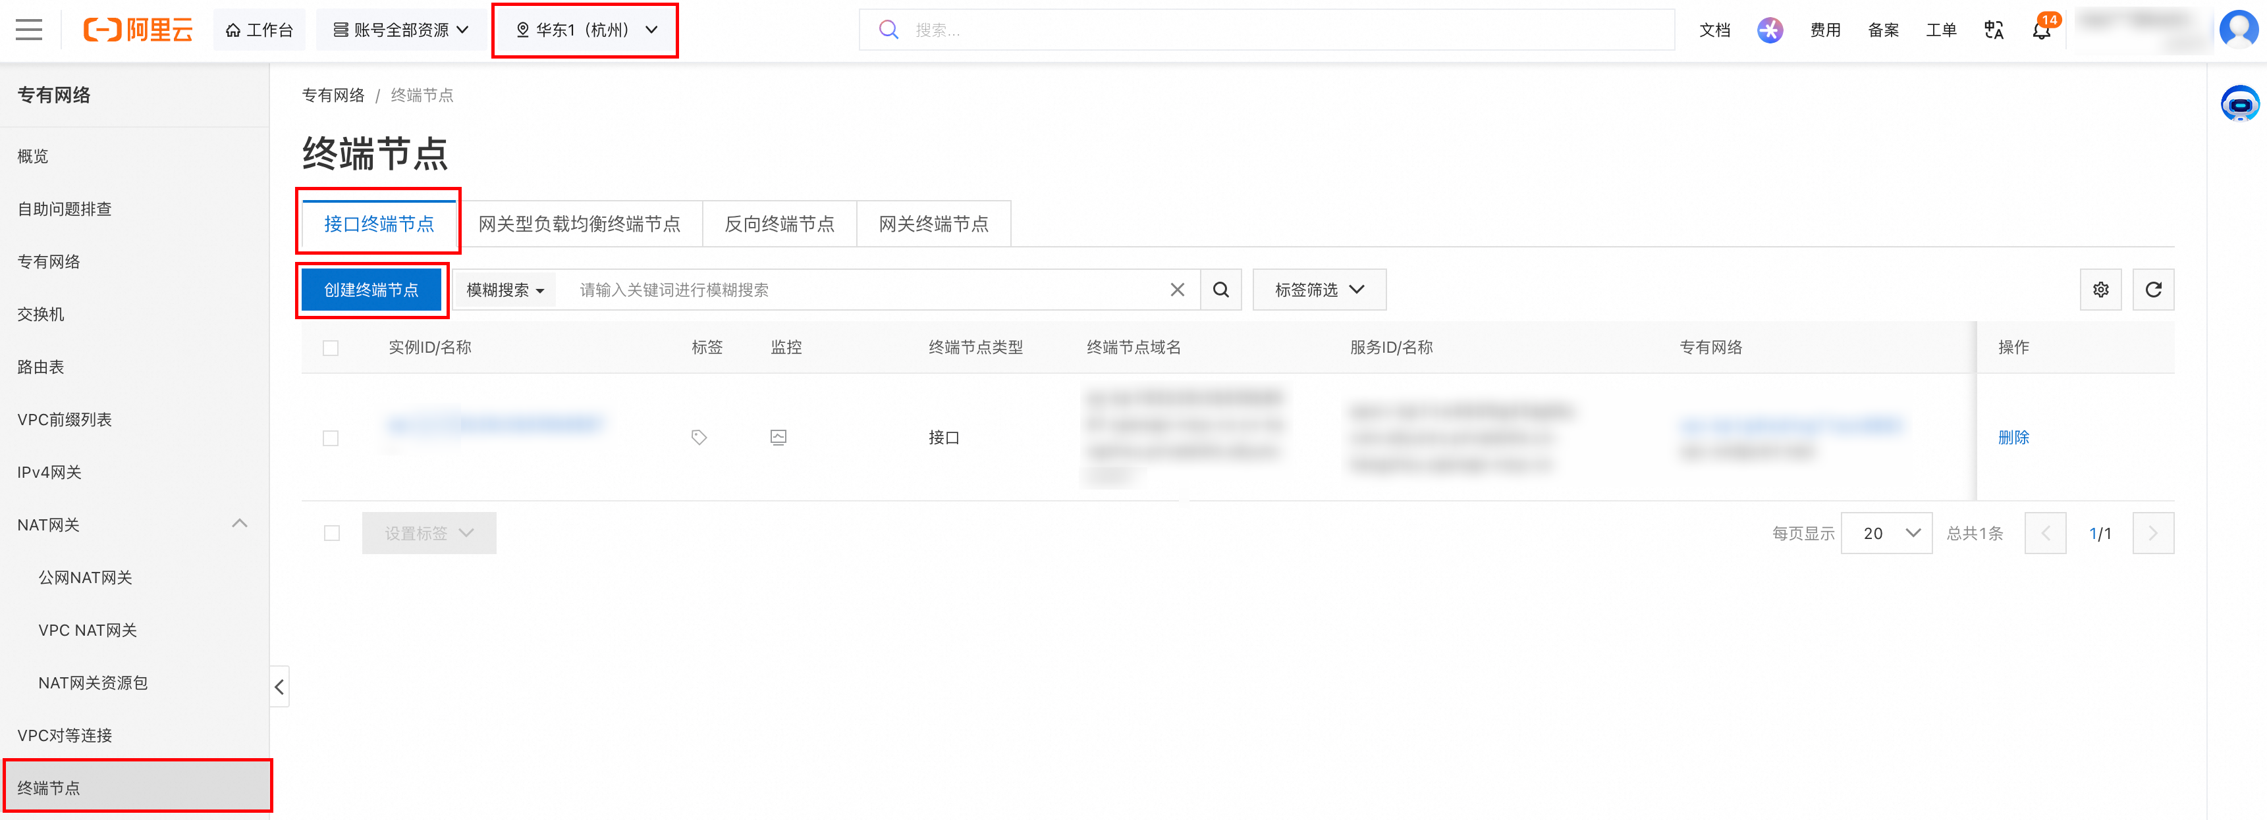
Task: Click the language switch icon
Action: pos(1993,30)
